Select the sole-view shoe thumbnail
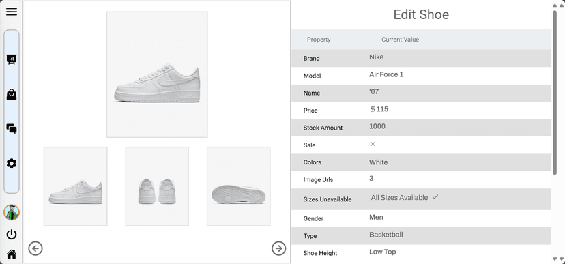 [x=239, y=186]
